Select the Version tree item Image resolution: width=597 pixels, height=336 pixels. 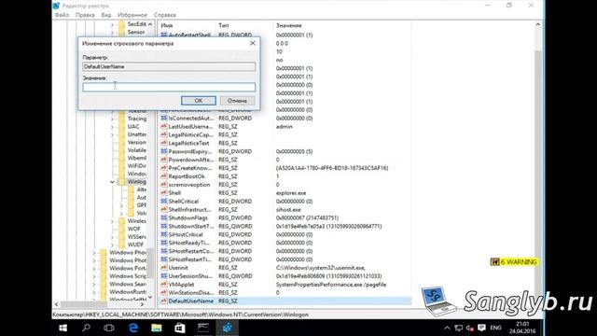[137, 142]
